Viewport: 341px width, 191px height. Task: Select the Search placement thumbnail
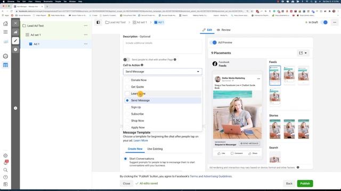pyautogui.click(x=275, y=157)
